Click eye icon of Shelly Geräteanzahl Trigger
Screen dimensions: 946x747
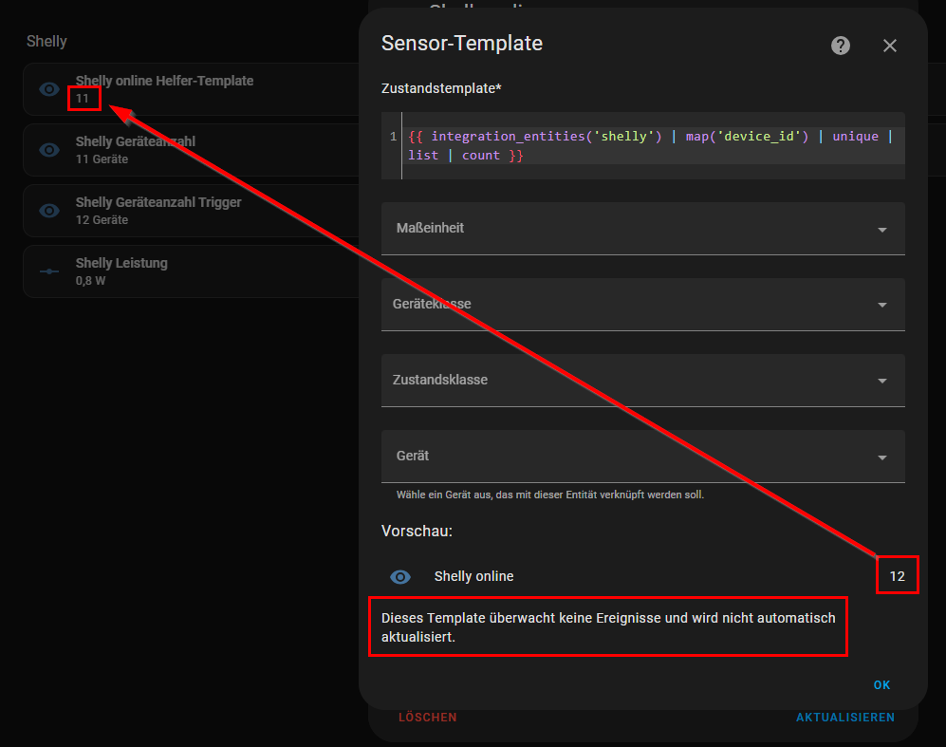click(49, 211)
